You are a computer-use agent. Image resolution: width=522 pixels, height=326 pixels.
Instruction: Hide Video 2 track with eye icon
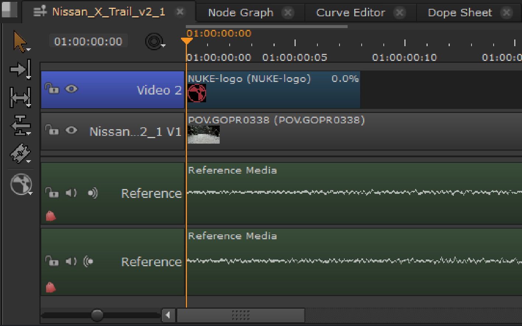72,89
